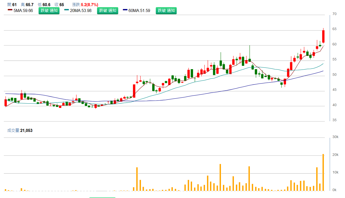The image size is (345, 198).
Task: Click the 跌破 通知 button next to 5MA
Action: point(49,10)
